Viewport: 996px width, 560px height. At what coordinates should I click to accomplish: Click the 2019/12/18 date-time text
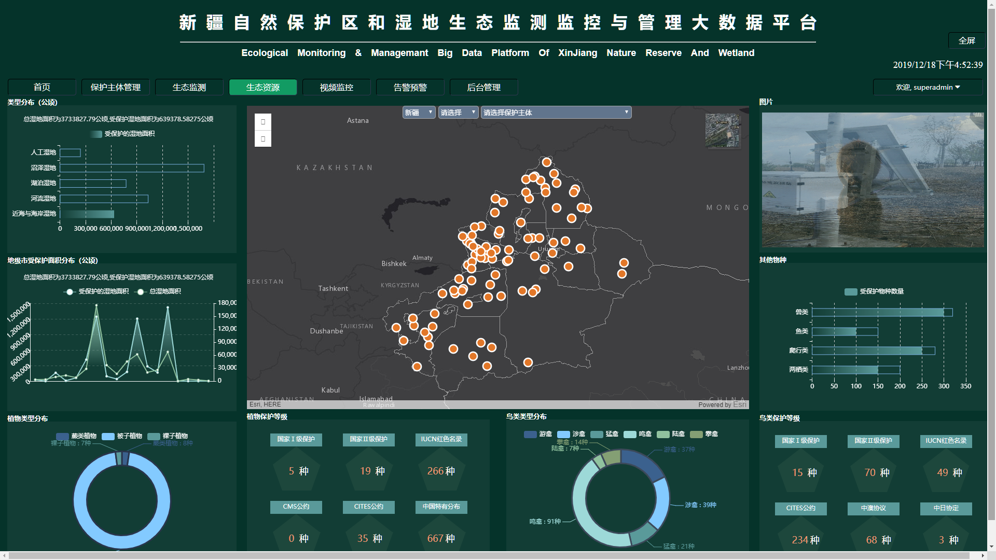click(x=937, y=65)
